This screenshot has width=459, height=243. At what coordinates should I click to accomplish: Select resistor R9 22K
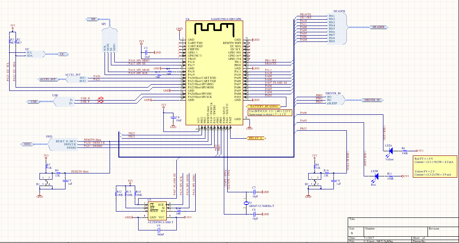[58, 173]
